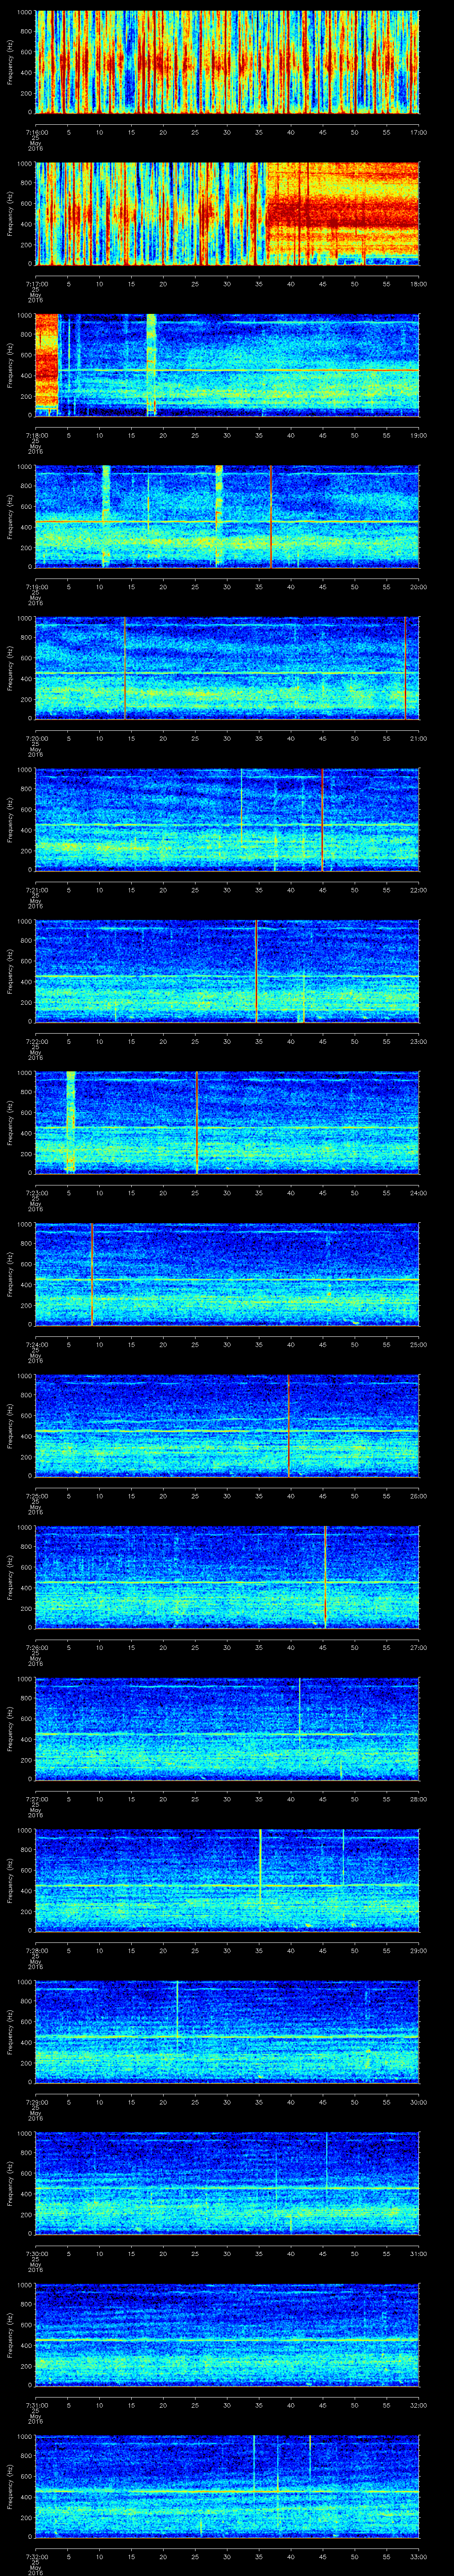The image size is (454, 2576).
Task: Click the Frequency (Hz) axis label of the top spectrogram
Action: (10, 62)
